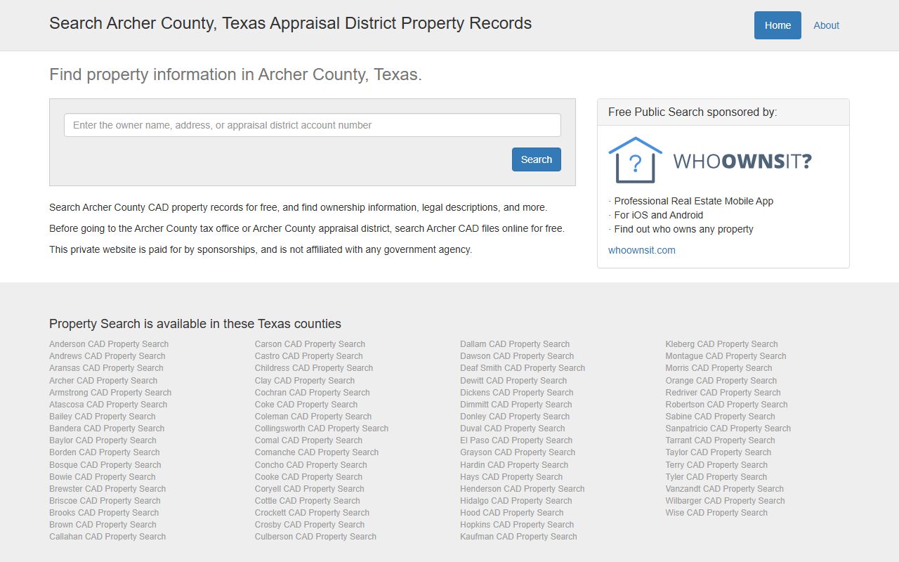899x562 pixels.
Task: Open Dawson CAD Property Search
Action: pyautogui.click(x=517, y=356)
